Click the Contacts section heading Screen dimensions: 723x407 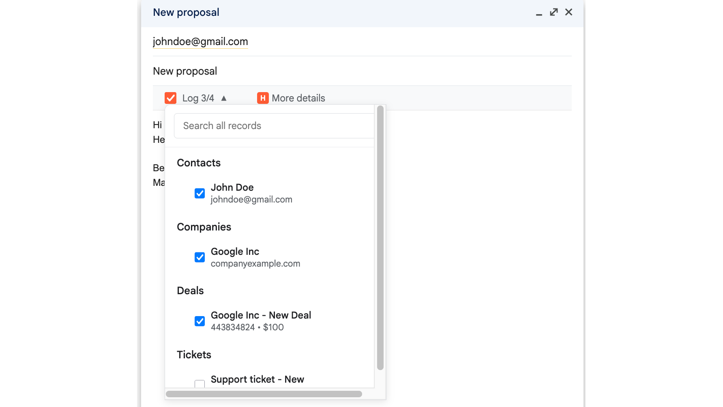point(198,163)
